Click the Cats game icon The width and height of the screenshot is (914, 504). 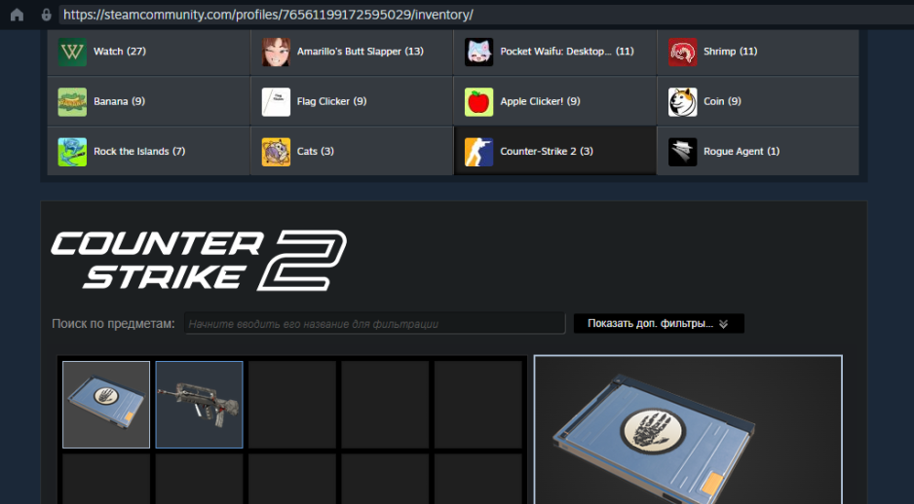point(276,152)
